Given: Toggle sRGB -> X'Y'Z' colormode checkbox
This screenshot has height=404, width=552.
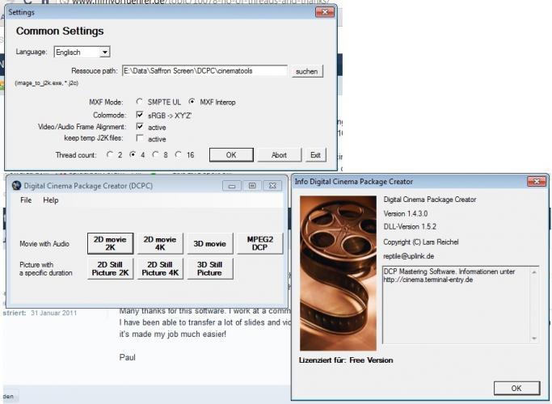Looking at the screenshot, I should click(140, 115).
